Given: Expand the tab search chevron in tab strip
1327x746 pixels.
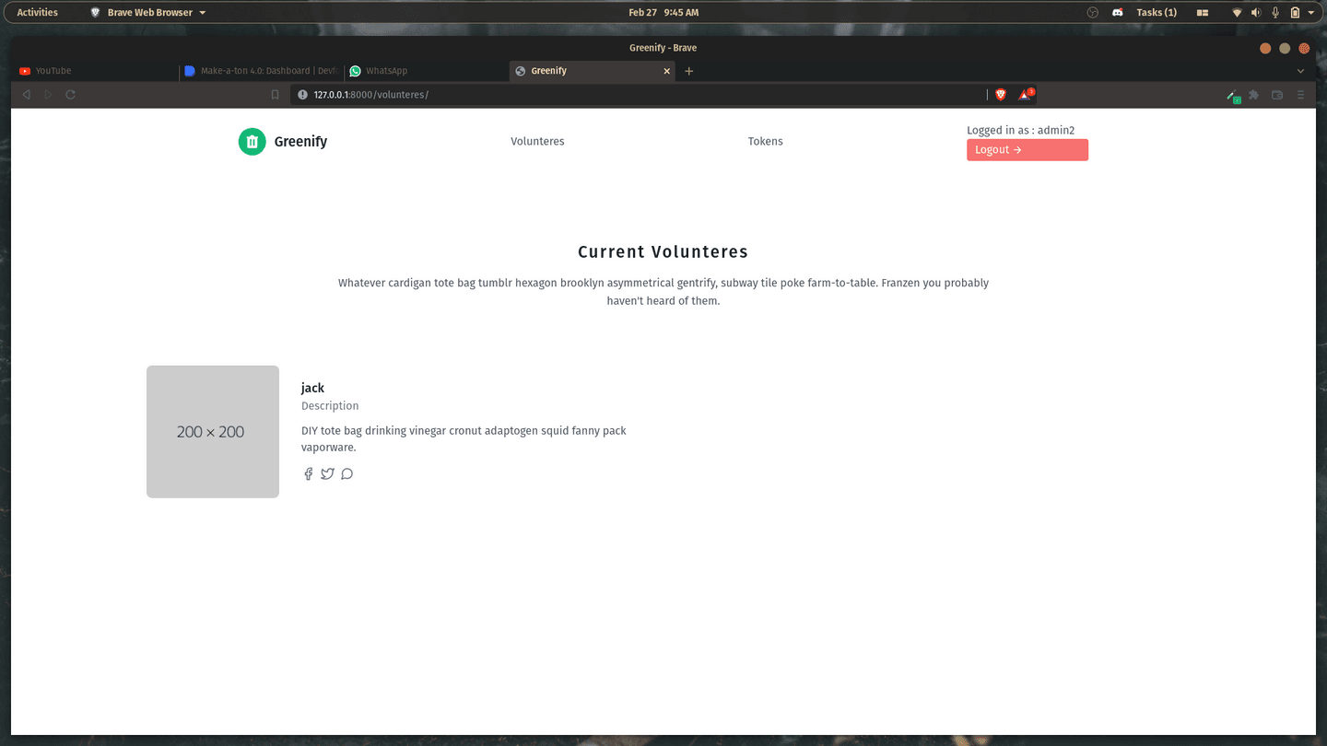Looking at the screenshot, I should tap(1301, 71).
